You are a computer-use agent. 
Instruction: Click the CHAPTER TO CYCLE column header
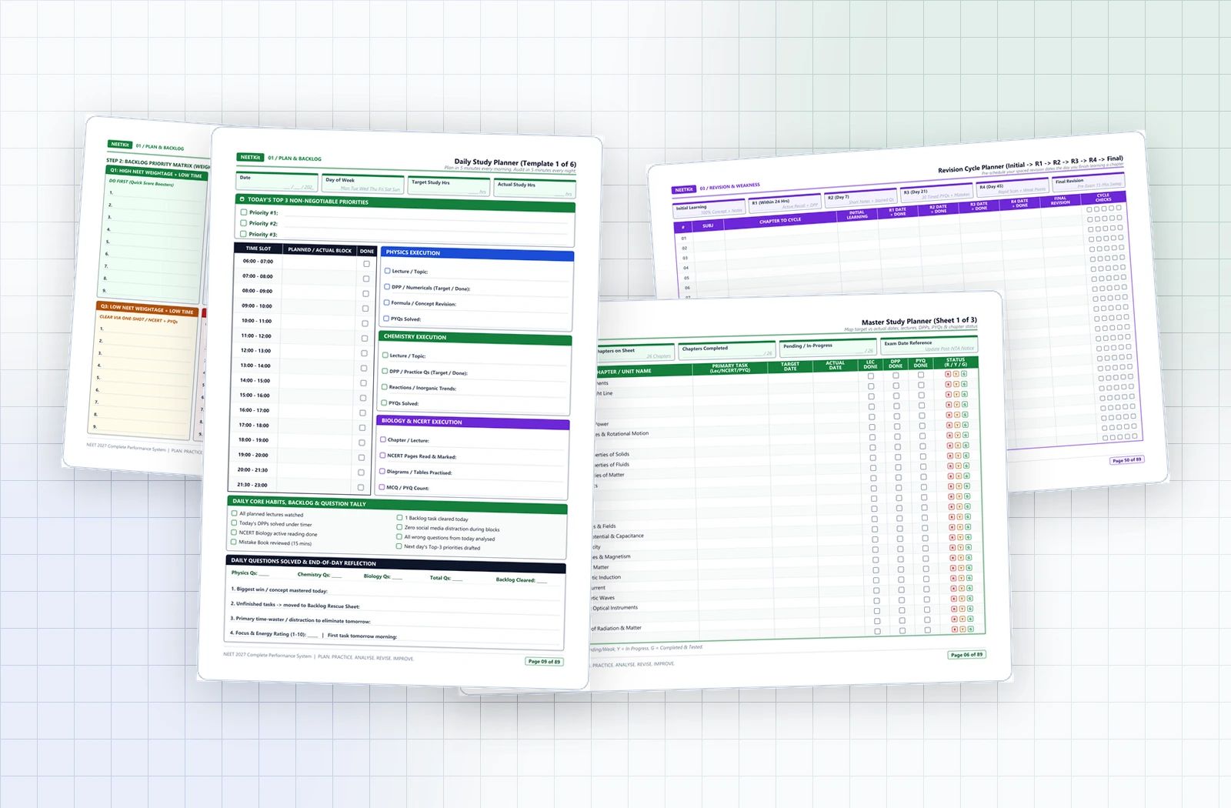780,221
